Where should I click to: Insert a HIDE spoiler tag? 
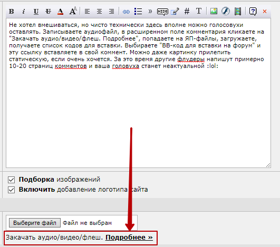tap(162, 12)
